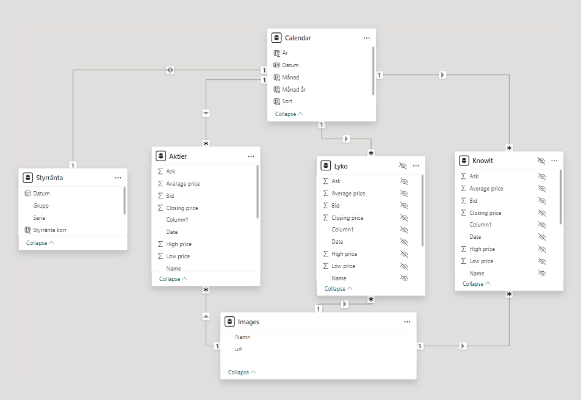Toggle hidden state of Lyko Closing price
The width and height of the screenshot is (581, 400).
click(404, 217)
